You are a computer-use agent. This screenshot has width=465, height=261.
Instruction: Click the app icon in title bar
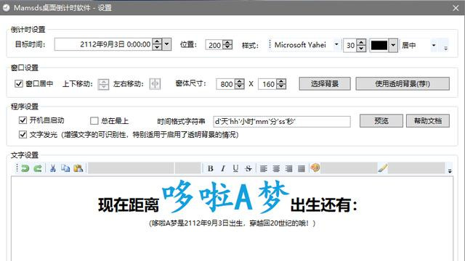click(x=7, y=8)
